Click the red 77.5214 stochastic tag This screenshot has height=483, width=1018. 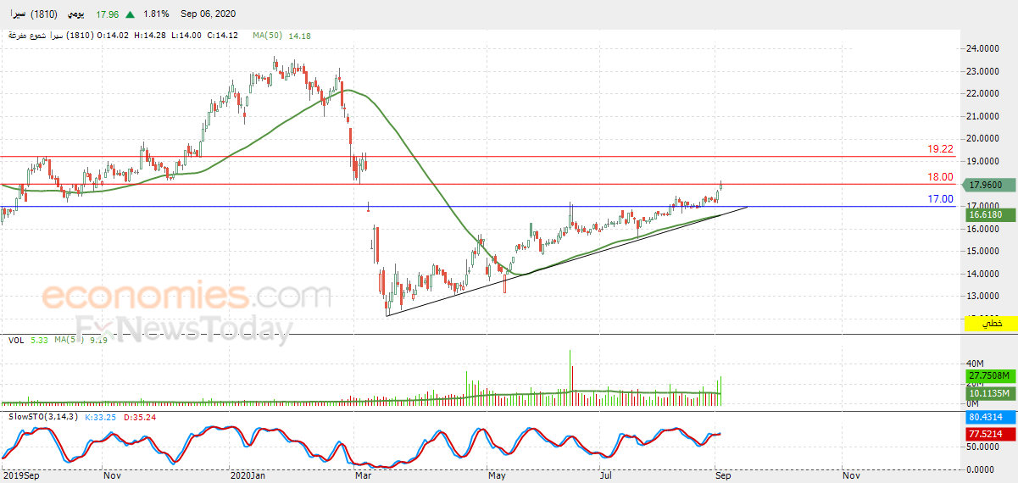(990, 434)
